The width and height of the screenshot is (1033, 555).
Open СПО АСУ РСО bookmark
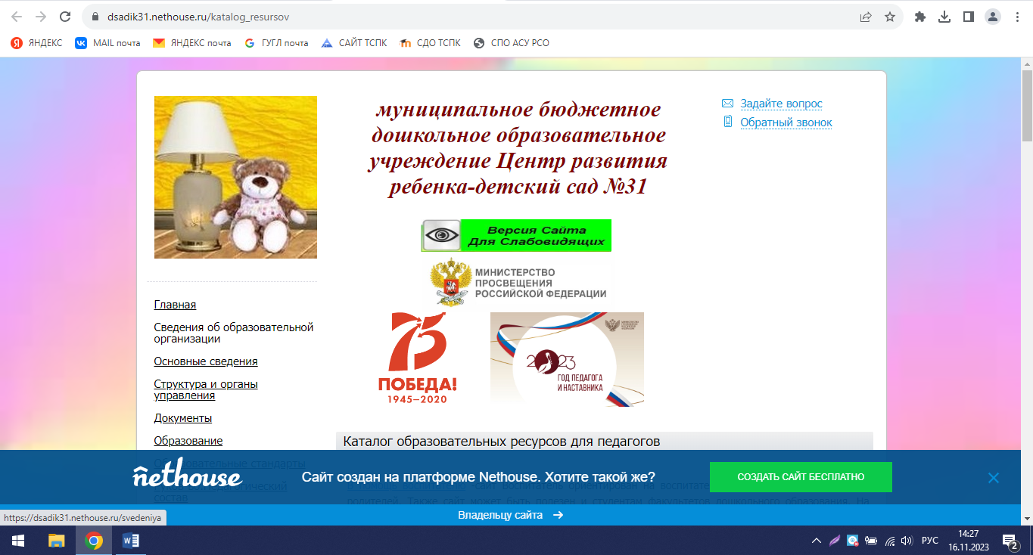pos(512,43)
